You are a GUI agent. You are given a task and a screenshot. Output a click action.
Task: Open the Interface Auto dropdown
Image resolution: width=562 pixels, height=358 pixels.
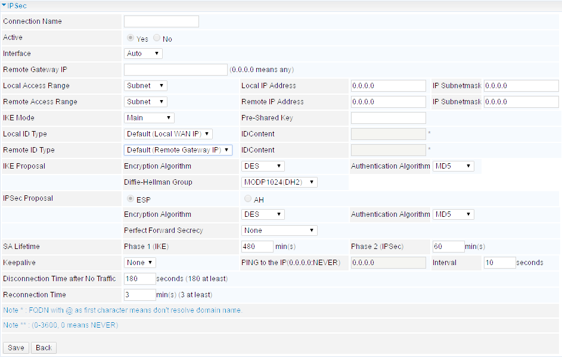[143, 54]
